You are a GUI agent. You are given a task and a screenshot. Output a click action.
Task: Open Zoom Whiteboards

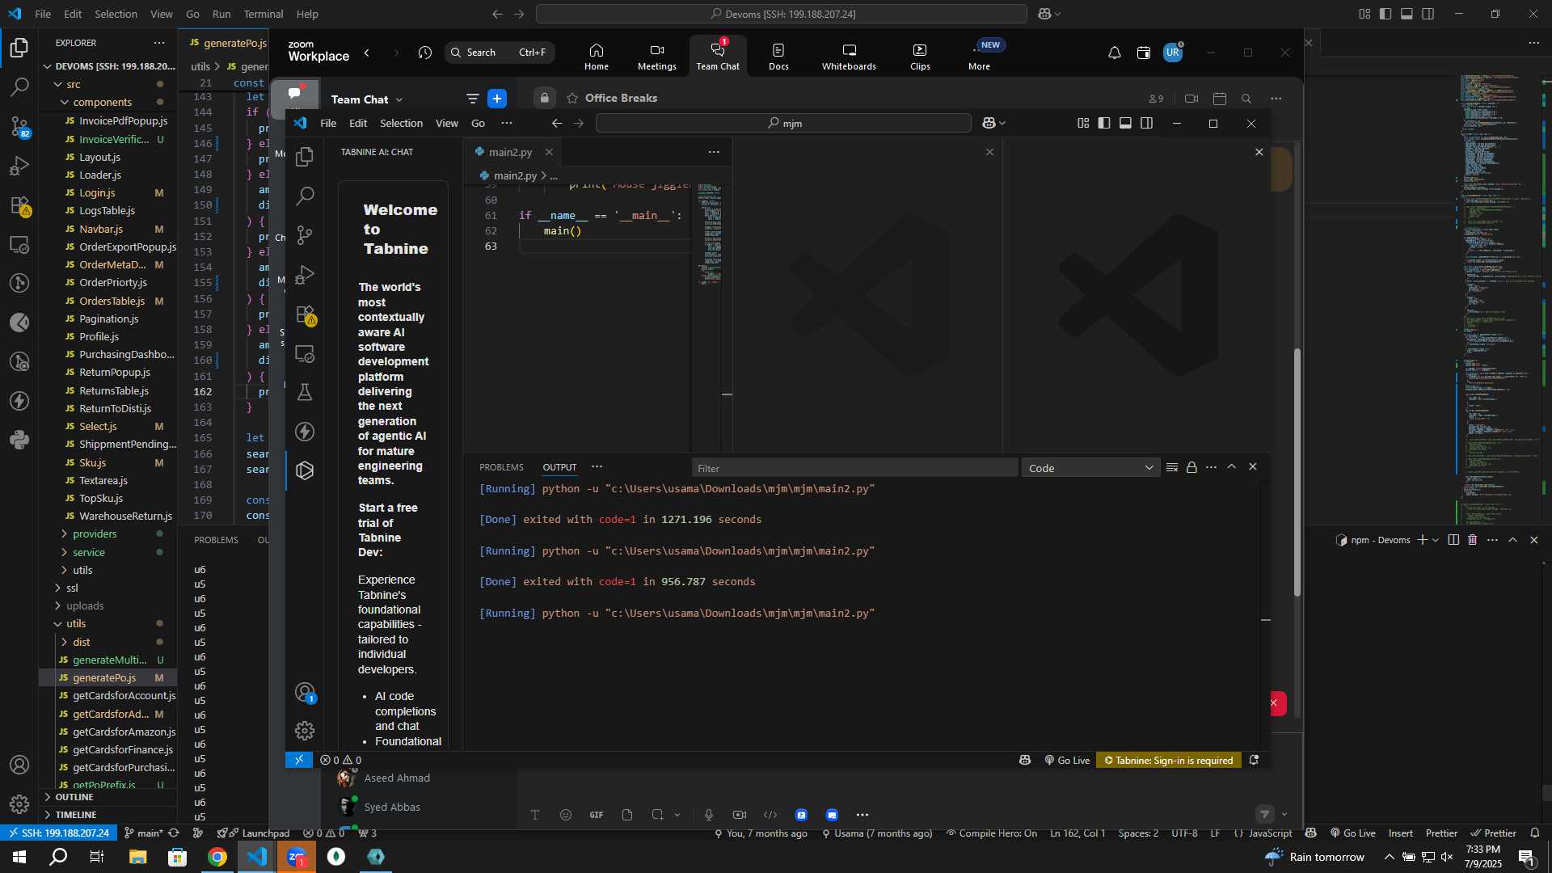[x=849, y=57]
